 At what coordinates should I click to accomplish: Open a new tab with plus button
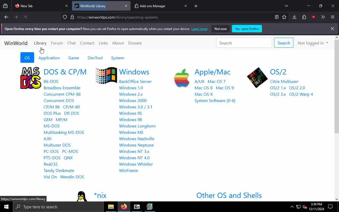click(x=196, y=6)
